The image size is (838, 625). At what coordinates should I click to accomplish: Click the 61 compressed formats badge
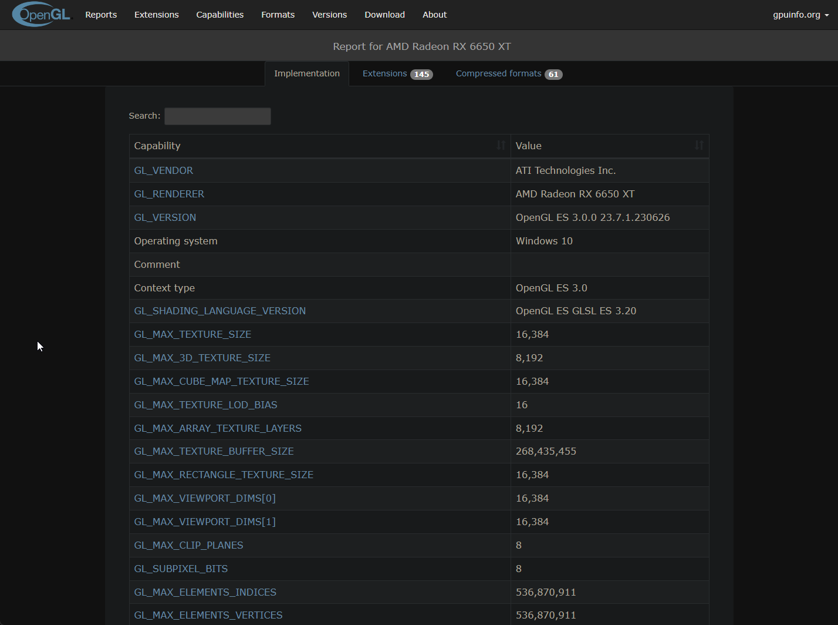pos(553,74)
